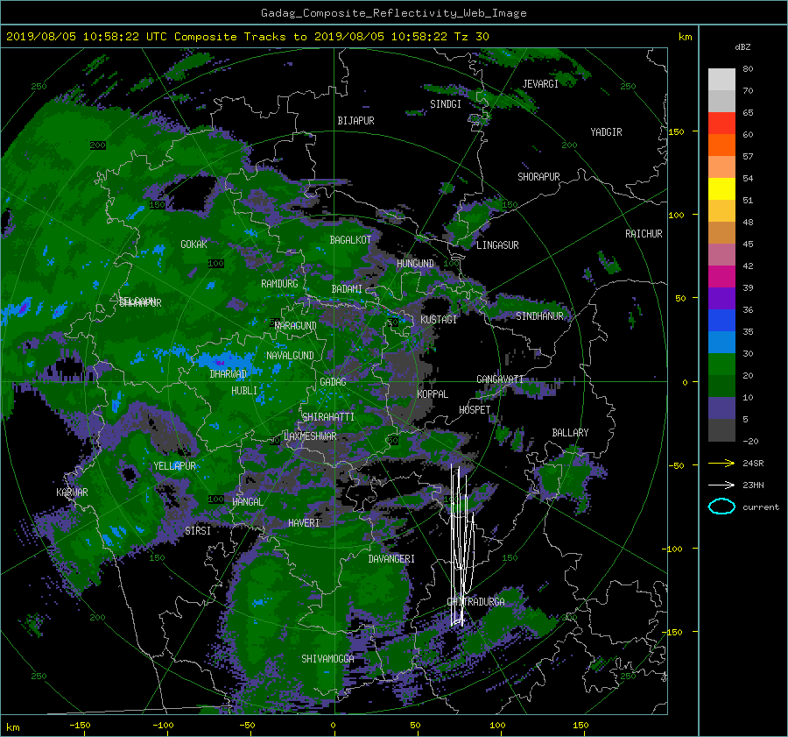Click the blue 36 dBZ legend swatch
The image size is (788, 737).
click(x=721, y=320)
